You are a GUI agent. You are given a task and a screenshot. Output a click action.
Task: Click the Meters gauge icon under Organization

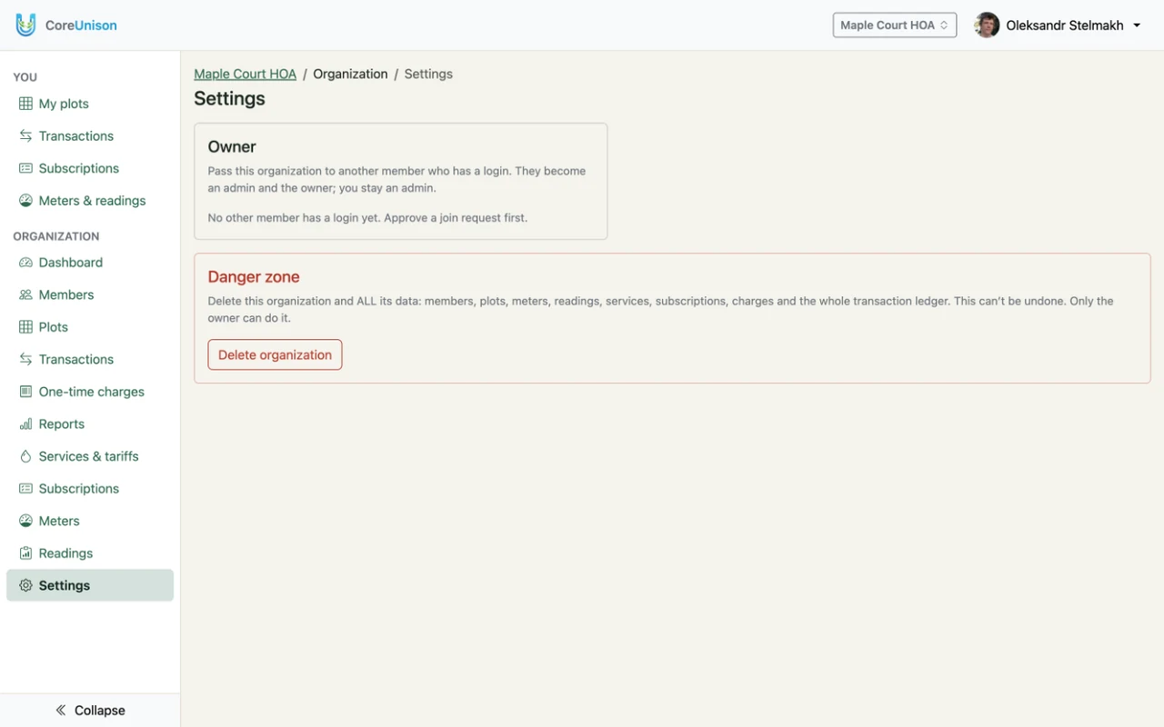pos(25,521)
